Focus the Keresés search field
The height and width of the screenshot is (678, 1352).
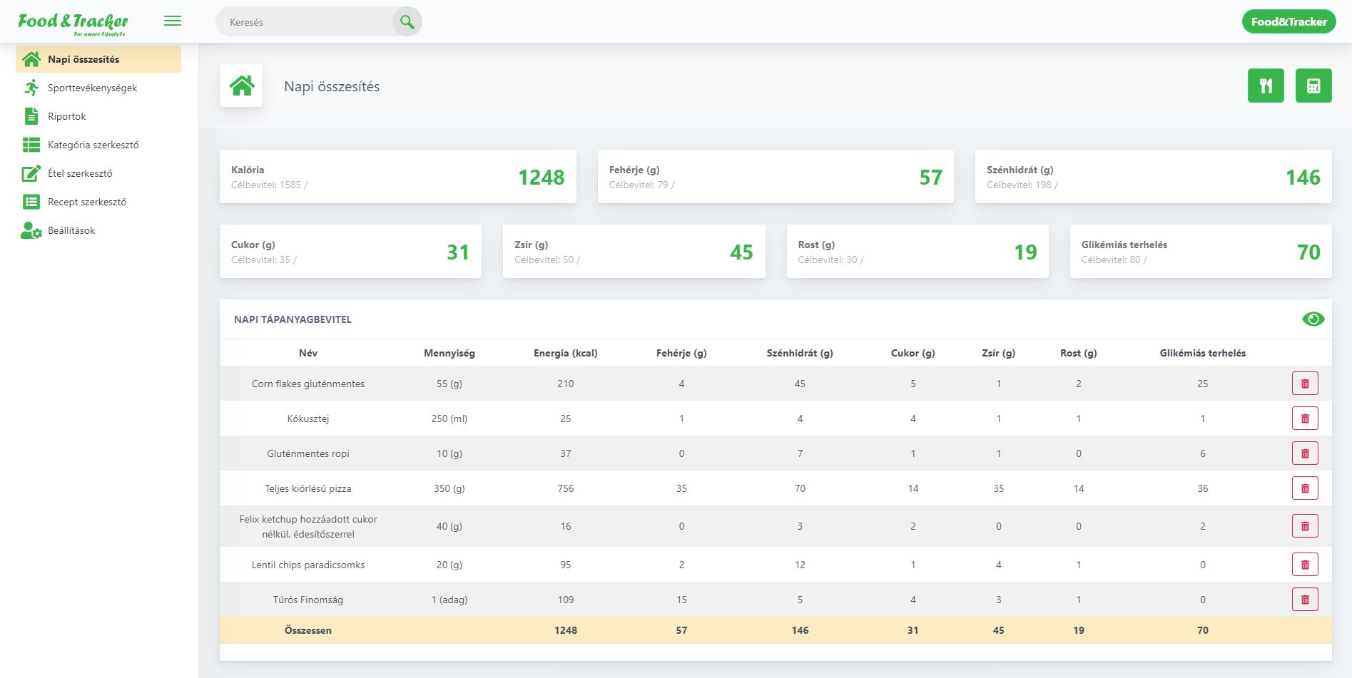305,22
